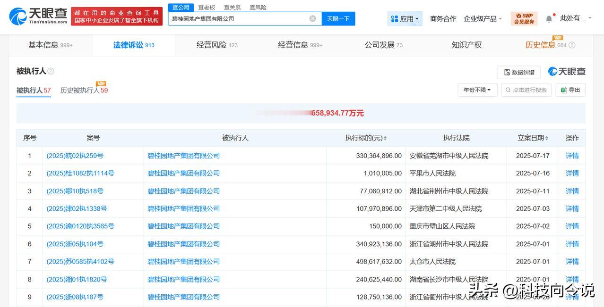
Task: Click amount 498,617,632.00
Action: pyautogui.click(x=379, y=262)
